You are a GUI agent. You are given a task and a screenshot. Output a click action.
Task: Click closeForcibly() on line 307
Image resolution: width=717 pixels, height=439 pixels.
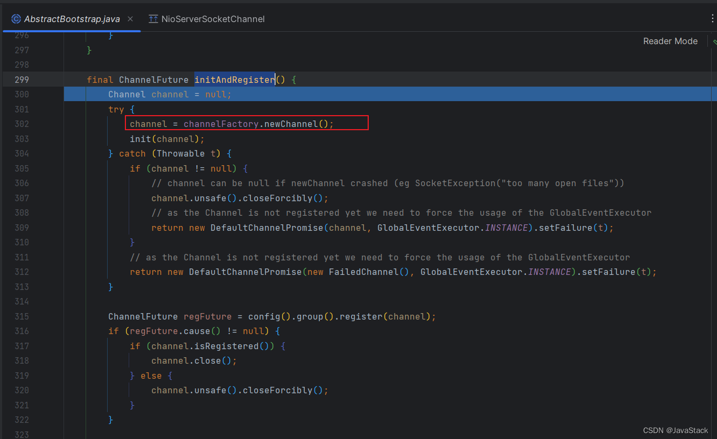coord(283,198)
